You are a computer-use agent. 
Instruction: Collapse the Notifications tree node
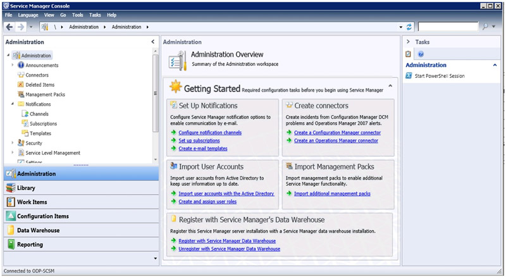pos(13,104)
